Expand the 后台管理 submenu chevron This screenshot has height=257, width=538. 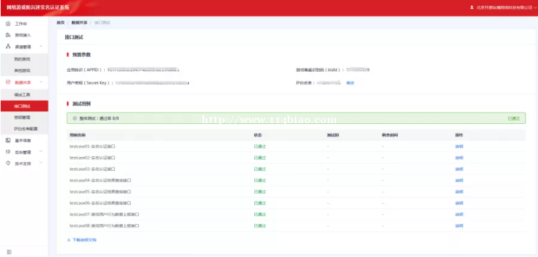(41, 152)
